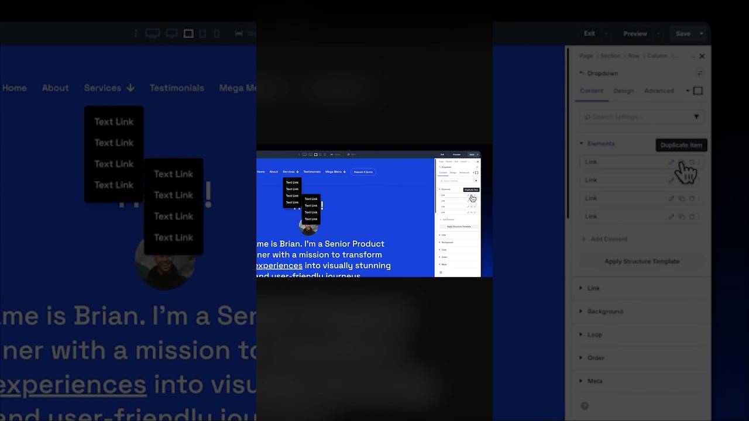Image resolution: width=749 pixels, height=421 pixels.
Task: Click Testimonials in the enlarged background navigation
Action: pyautogui.click(x=177, y=88)
